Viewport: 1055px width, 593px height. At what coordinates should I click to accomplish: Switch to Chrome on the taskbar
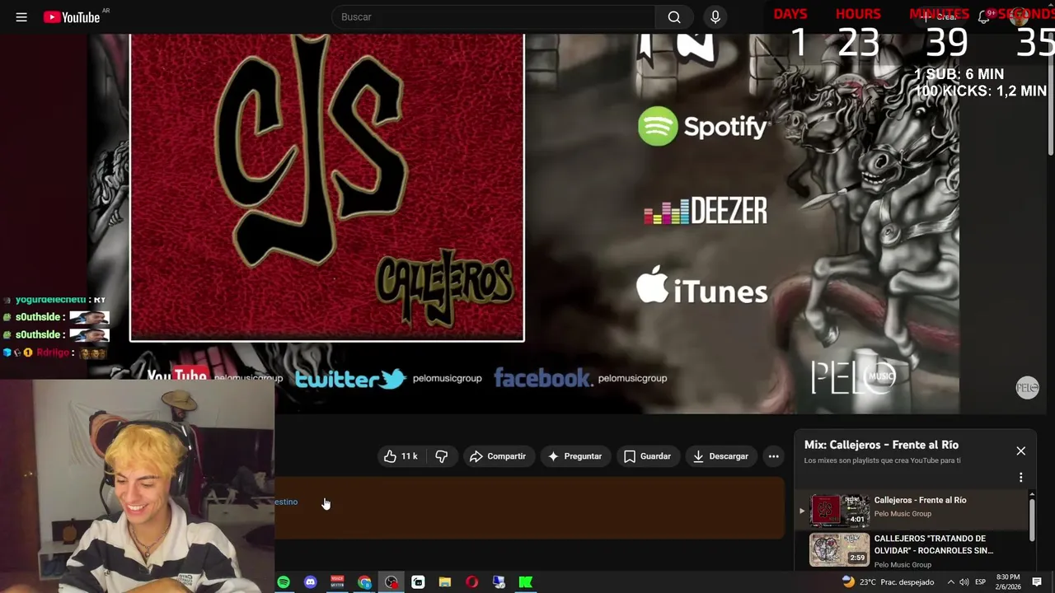click(x=364, y=582)
